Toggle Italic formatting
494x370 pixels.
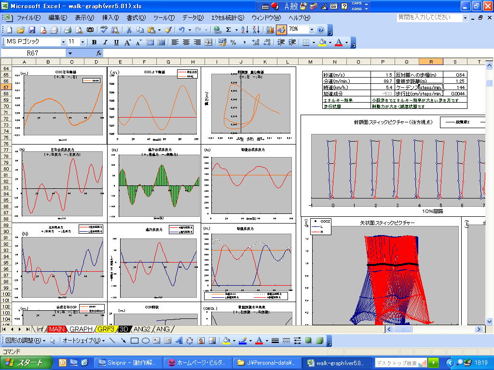tap(105, 42)
